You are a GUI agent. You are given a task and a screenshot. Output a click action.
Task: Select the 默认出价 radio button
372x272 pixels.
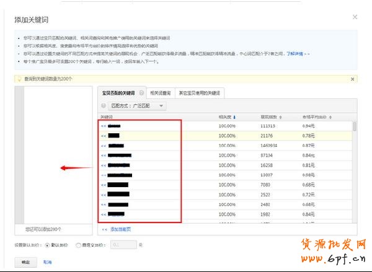click(48, 245)
